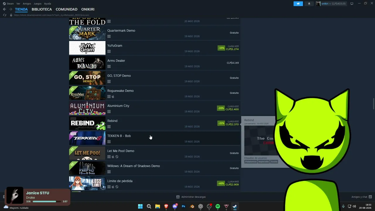Open the Juegos menu
The image size is (375, 211).
(37, 4)
